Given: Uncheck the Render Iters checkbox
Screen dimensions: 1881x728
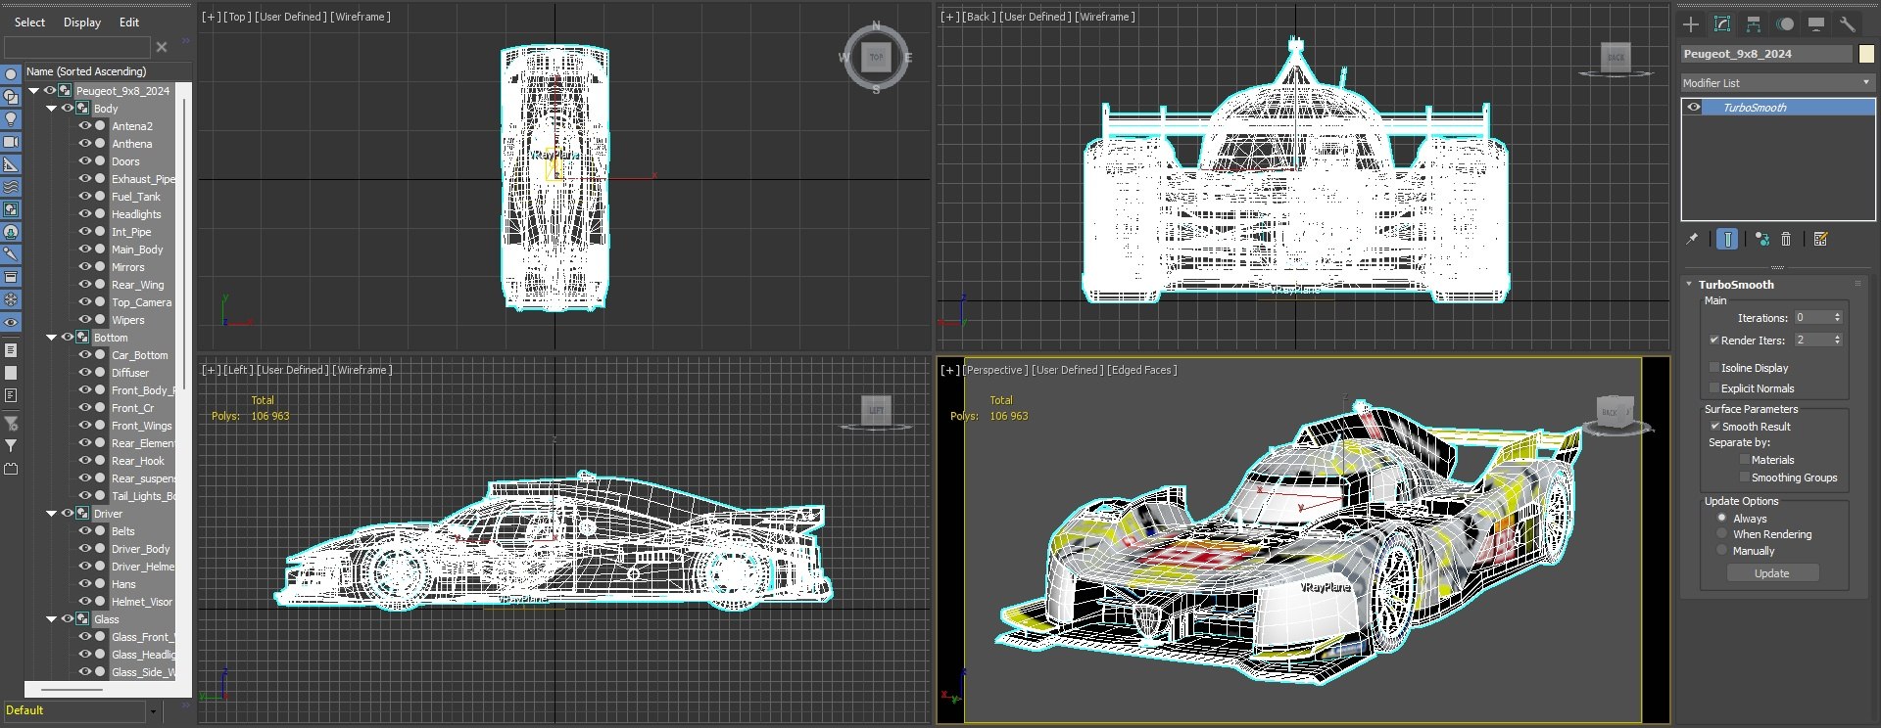Looking at the screenshot, I should coord(1714,341).
